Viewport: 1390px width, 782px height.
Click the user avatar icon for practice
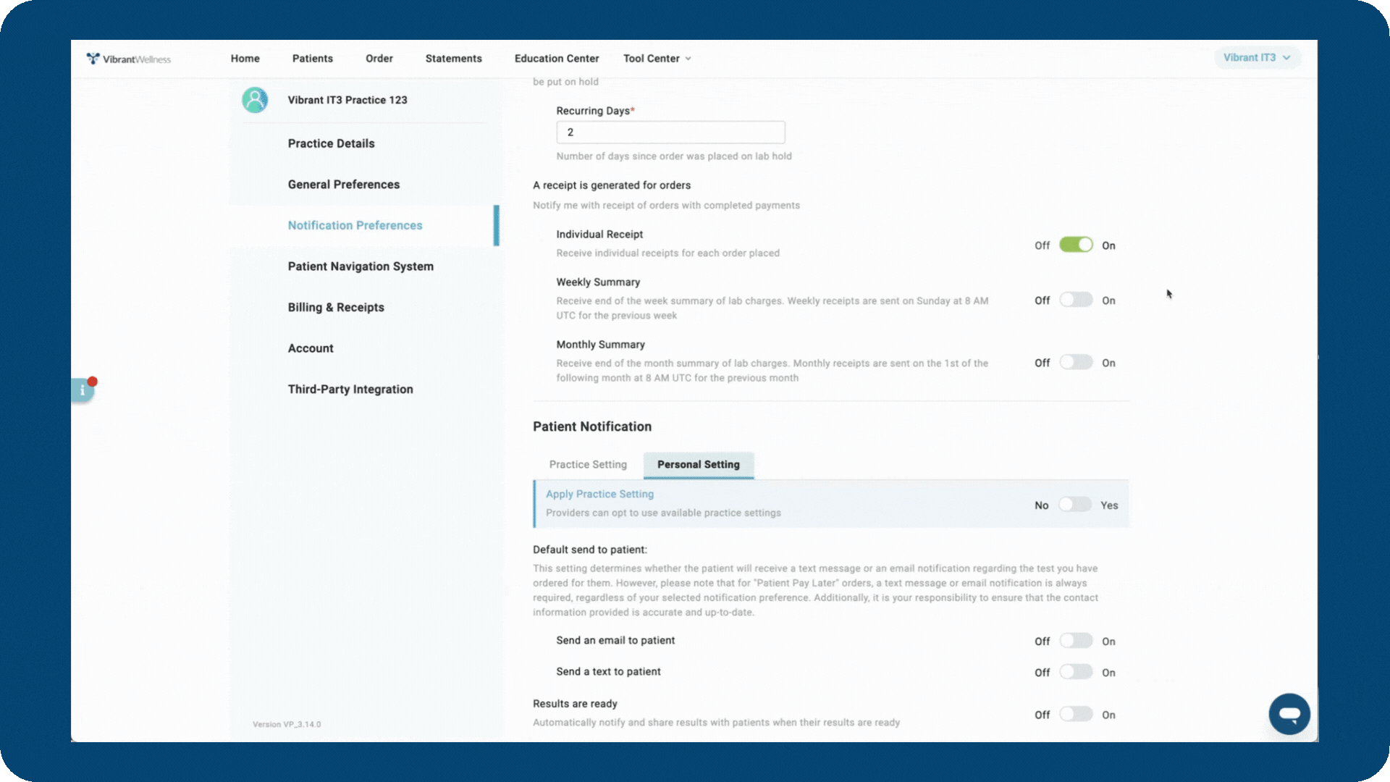pos(255,99)
